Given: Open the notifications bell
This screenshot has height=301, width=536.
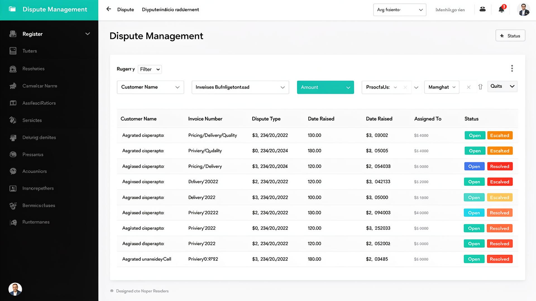Looking at the screenshot, I should click(x=502, y=9).
